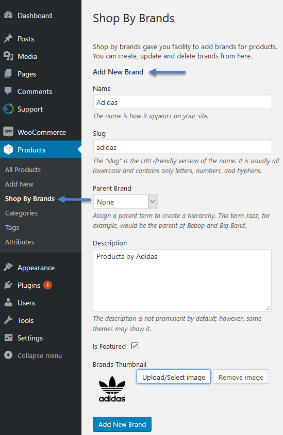
Task: Click the WooCommerce Woo logo icon
Action: (8, 132)
